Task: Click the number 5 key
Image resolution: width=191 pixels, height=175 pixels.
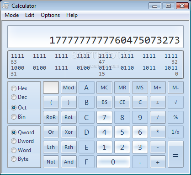Action: pos(122,132)
